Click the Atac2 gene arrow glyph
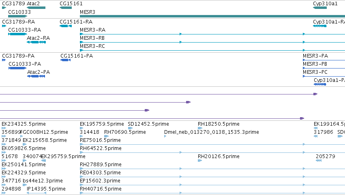The image size is (345, 195). tap(36, 8)
